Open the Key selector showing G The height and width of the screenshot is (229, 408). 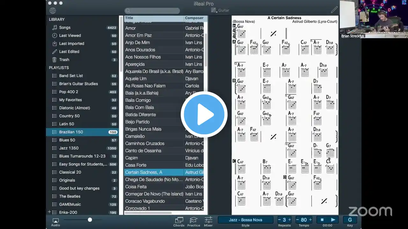click(x=350, y=220)
